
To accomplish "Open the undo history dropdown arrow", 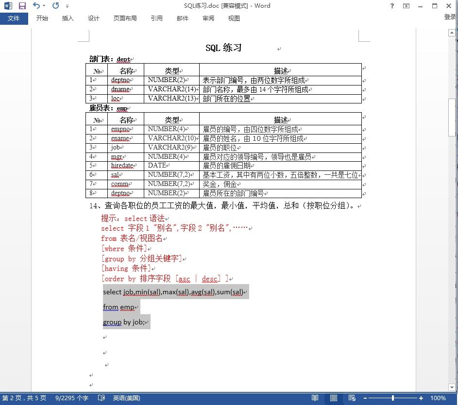I will 44,5.
